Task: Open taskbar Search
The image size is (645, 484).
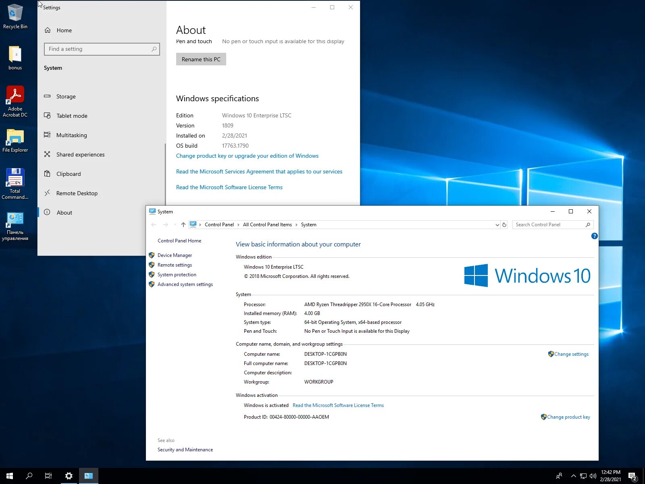Action: pos(29,476)
